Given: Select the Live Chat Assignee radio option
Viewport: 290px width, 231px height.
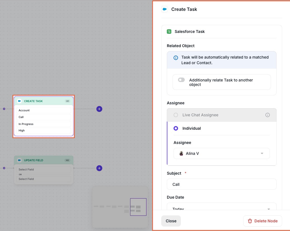Looking at the screenshot, I should click(x=176, y=115).
